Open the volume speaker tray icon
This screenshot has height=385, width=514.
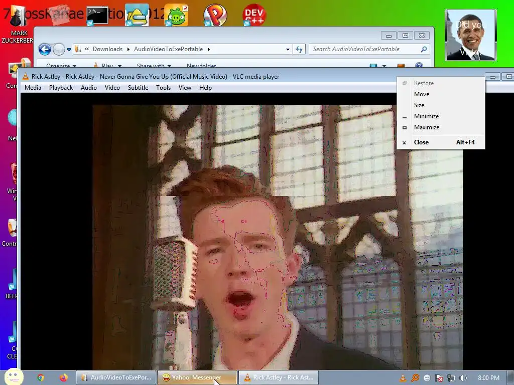point(463,378)
